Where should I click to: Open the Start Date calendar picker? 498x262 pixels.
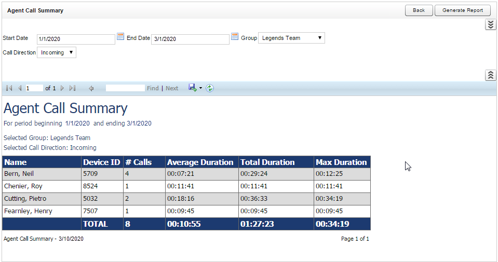pyautogui.click(x=120, y=37)
